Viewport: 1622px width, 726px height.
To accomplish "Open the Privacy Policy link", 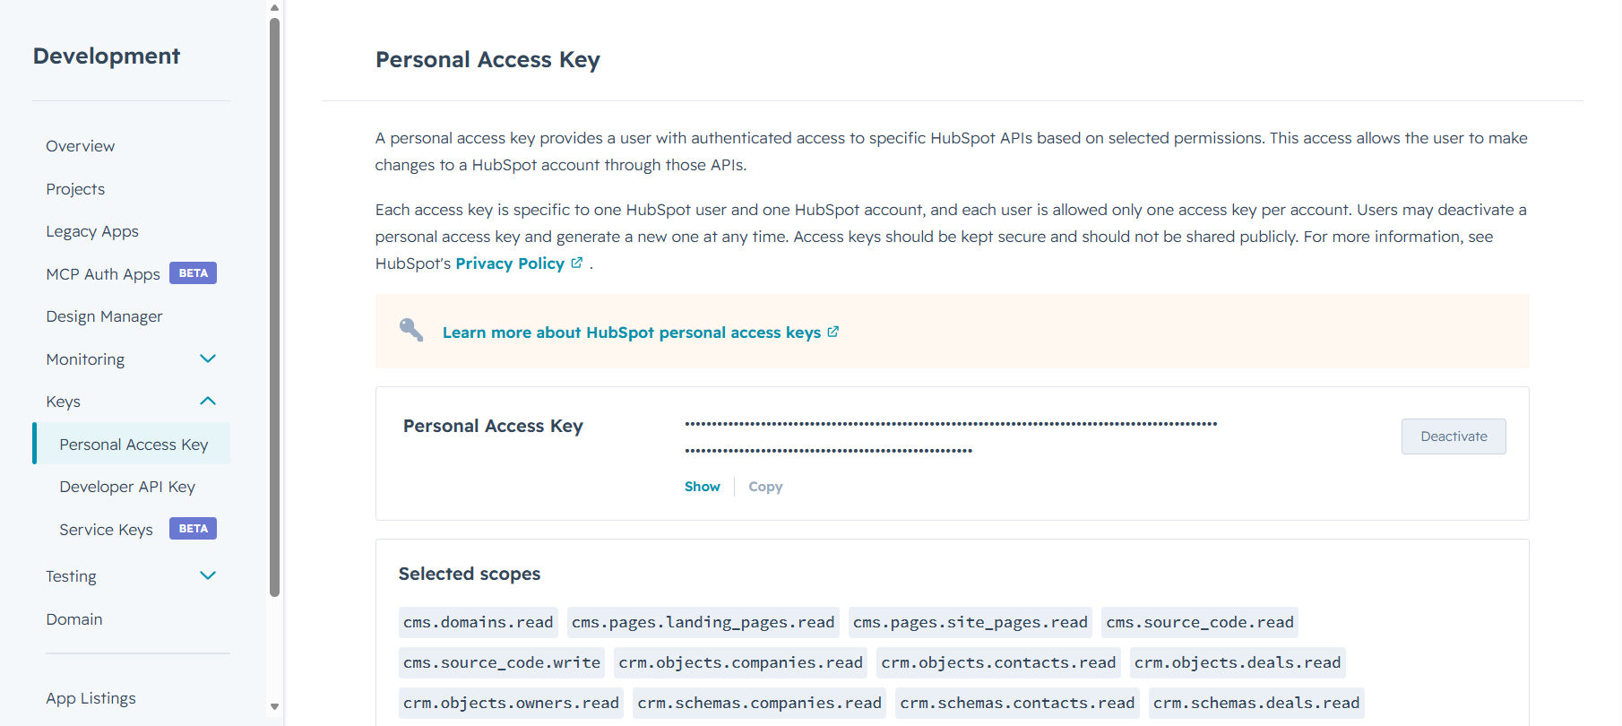I will [510, 264].
